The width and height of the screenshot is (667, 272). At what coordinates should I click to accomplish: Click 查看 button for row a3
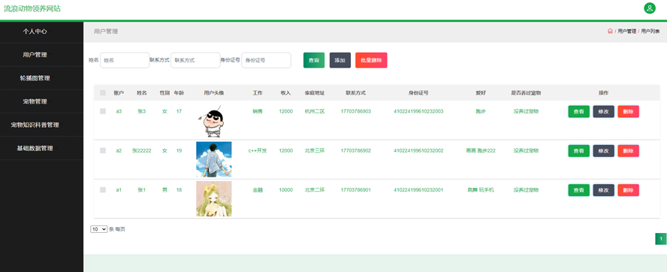(579, 111)
